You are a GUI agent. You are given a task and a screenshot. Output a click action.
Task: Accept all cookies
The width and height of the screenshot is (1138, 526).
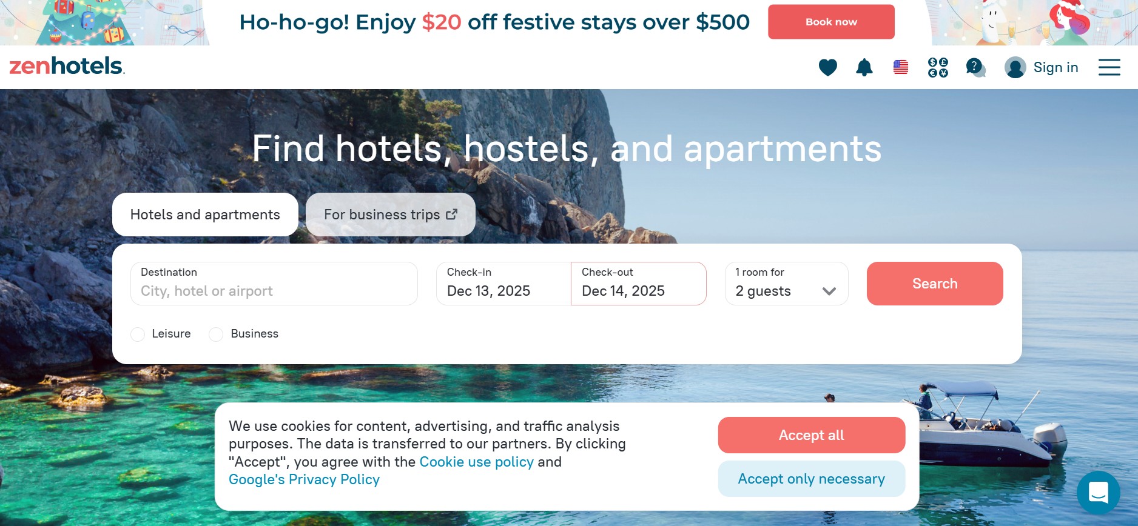tap(811, 435)
